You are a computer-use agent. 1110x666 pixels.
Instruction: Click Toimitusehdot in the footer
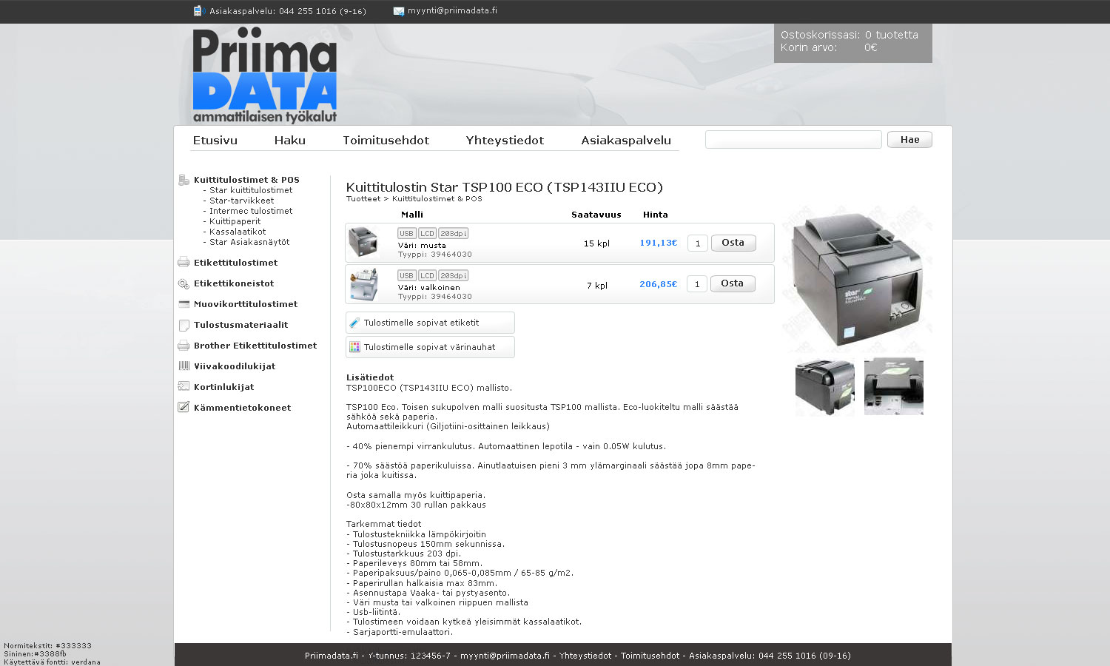click(650, 656)
